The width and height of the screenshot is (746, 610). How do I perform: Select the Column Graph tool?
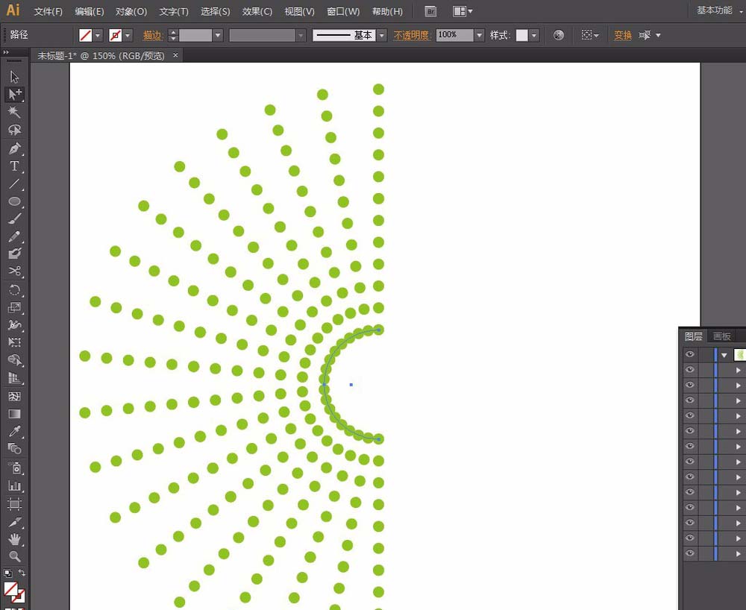(14, 486)
